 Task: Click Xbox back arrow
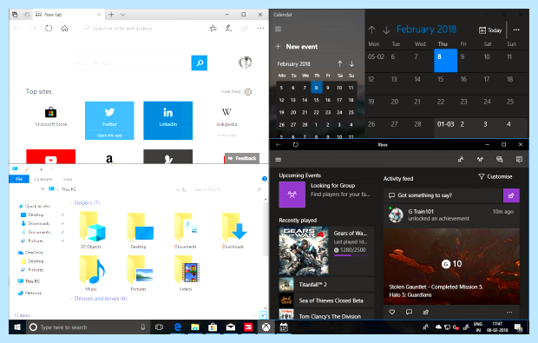point(279,144)
